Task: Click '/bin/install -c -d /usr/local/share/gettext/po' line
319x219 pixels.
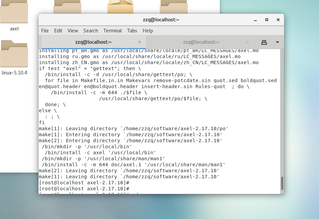Action: pos(118,74)
